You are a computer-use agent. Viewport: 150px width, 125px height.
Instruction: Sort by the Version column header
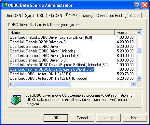126,33
